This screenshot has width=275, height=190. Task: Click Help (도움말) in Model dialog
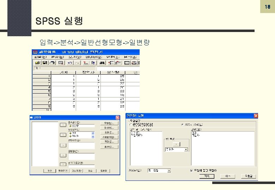click(249, 176)
